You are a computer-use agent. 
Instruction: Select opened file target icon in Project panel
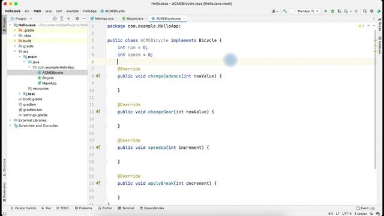[x=55, y=19]
